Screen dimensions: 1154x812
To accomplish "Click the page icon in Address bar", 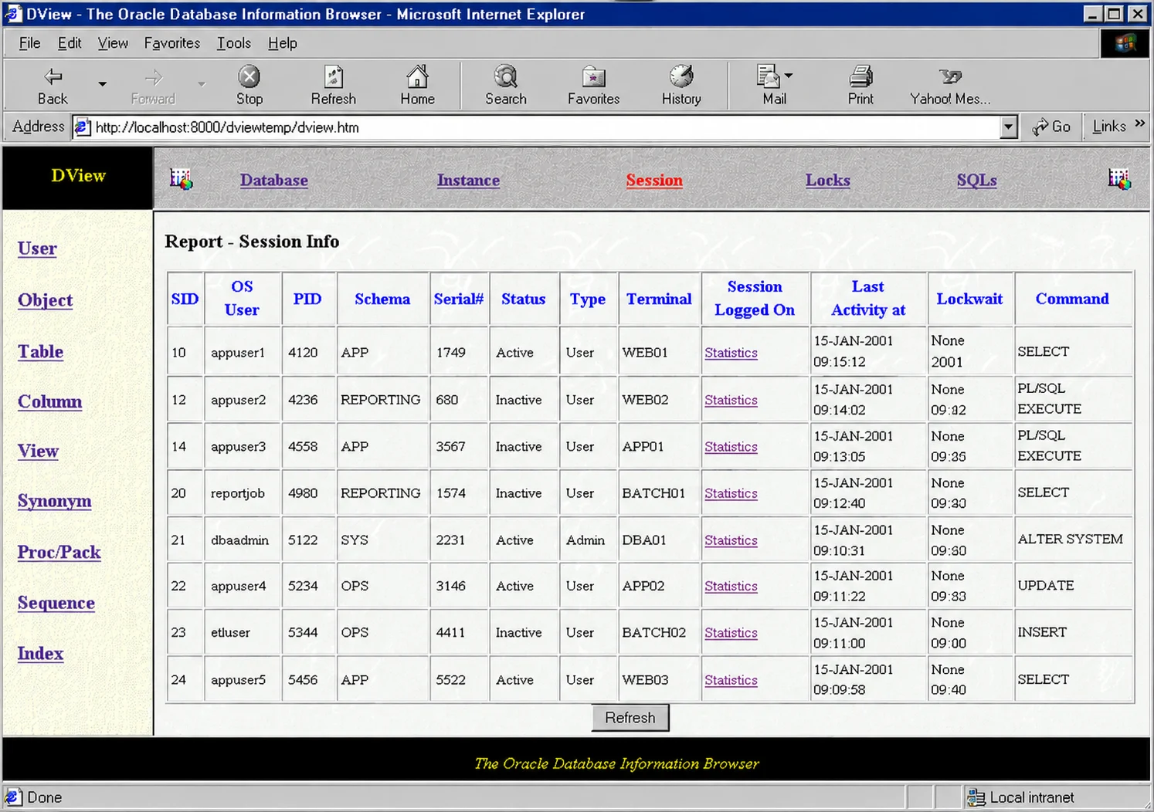I will 83,127.
